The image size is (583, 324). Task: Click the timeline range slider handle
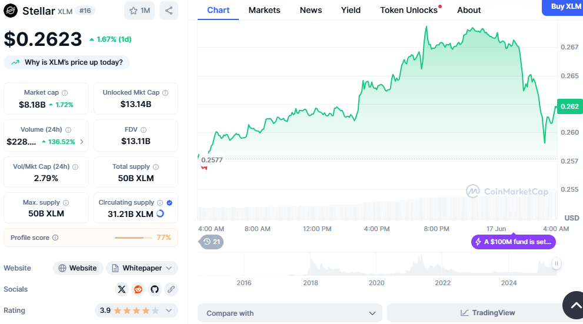tap(556, 263)
